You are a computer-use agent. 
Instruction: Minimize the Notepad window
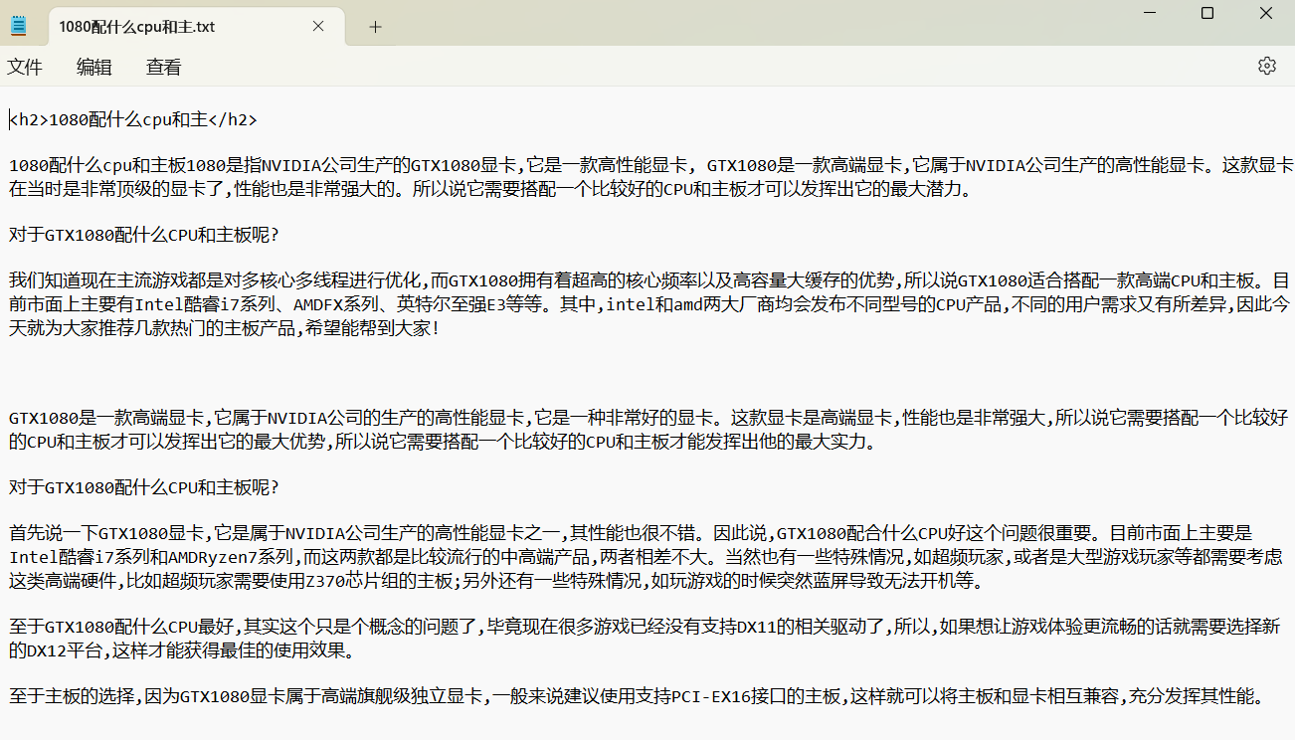click(1148, 13)
